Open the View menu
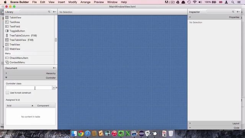Viewport: 245px width, 138px height. (x=51, y=2)
